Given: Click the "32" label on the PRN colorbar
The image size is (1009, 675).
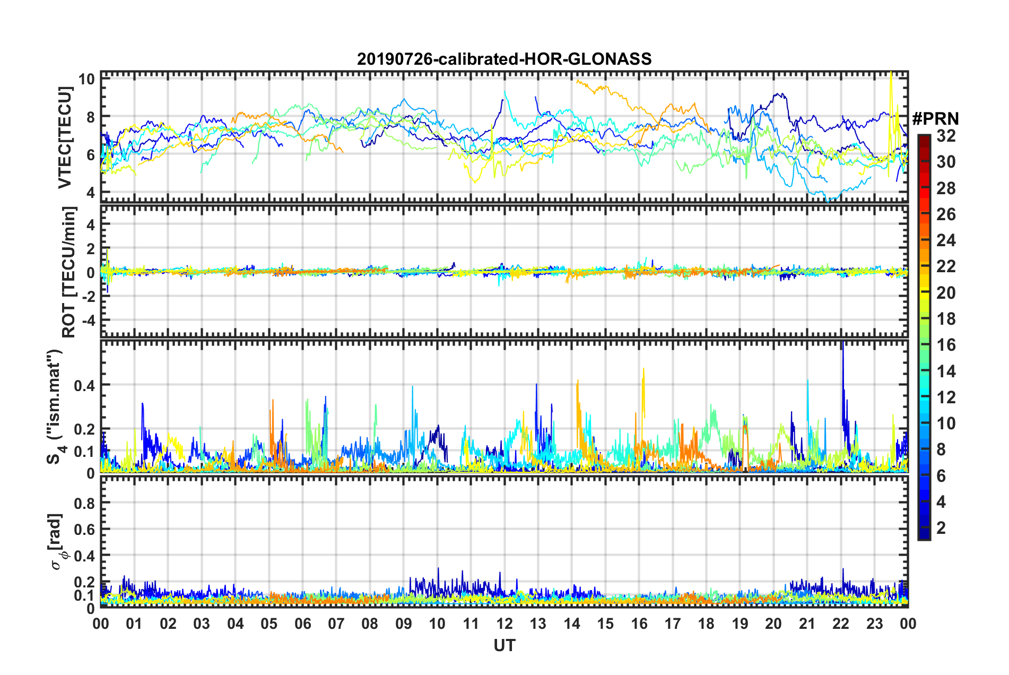Looking at the screenshot, I should pos(946,136).
